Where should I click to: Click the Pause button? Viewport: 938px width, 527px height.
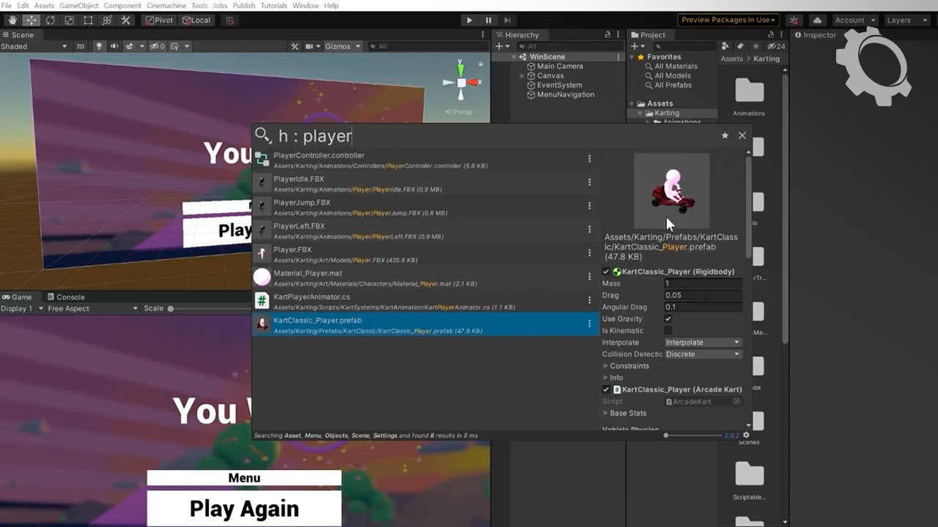coord(489,20)
